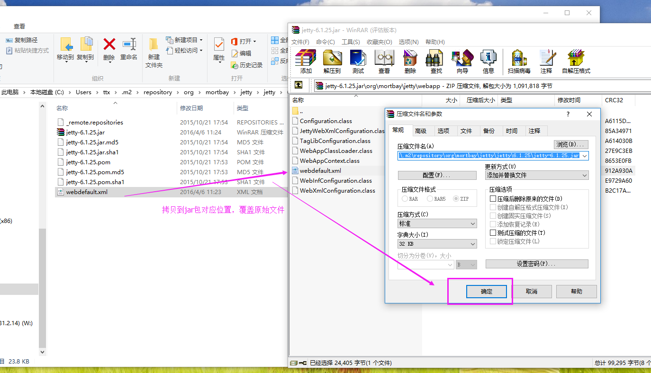Click the View (查看) toolbar icon

tap(384, 58)
